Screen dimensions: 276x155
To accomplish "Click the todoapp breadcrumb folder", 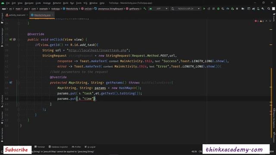I will click(x=56, y=9).
